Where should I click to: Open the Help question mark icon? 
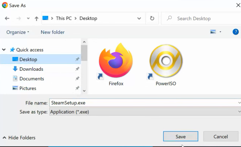point(235,32)
